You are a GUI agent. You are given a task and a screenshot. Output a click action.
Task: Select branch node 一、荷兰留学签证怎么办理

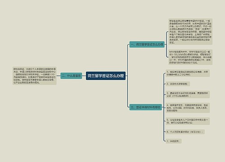coord(147,45)
